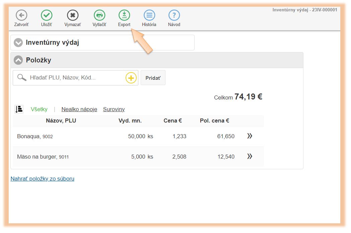Screen dimensions: 351x233
Task: Open Mäso na burger row details arrow
Action: click(250, 157)
